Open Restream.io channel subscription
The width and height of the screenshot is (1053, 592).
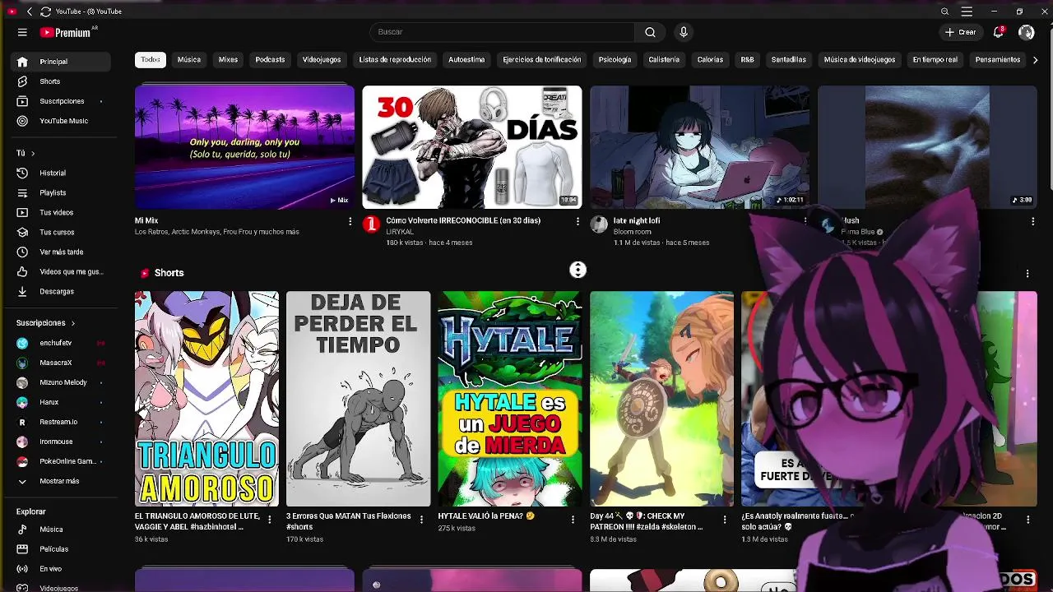pos(61,422)
